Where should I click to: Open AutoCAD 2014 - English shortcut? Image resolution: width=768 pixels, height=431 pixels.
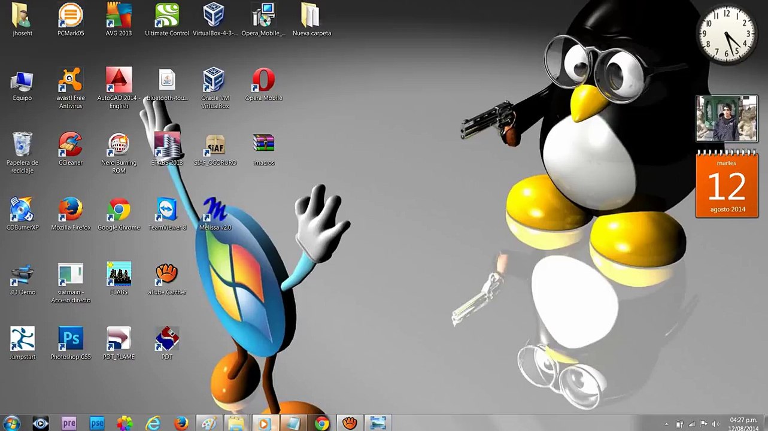119,89
